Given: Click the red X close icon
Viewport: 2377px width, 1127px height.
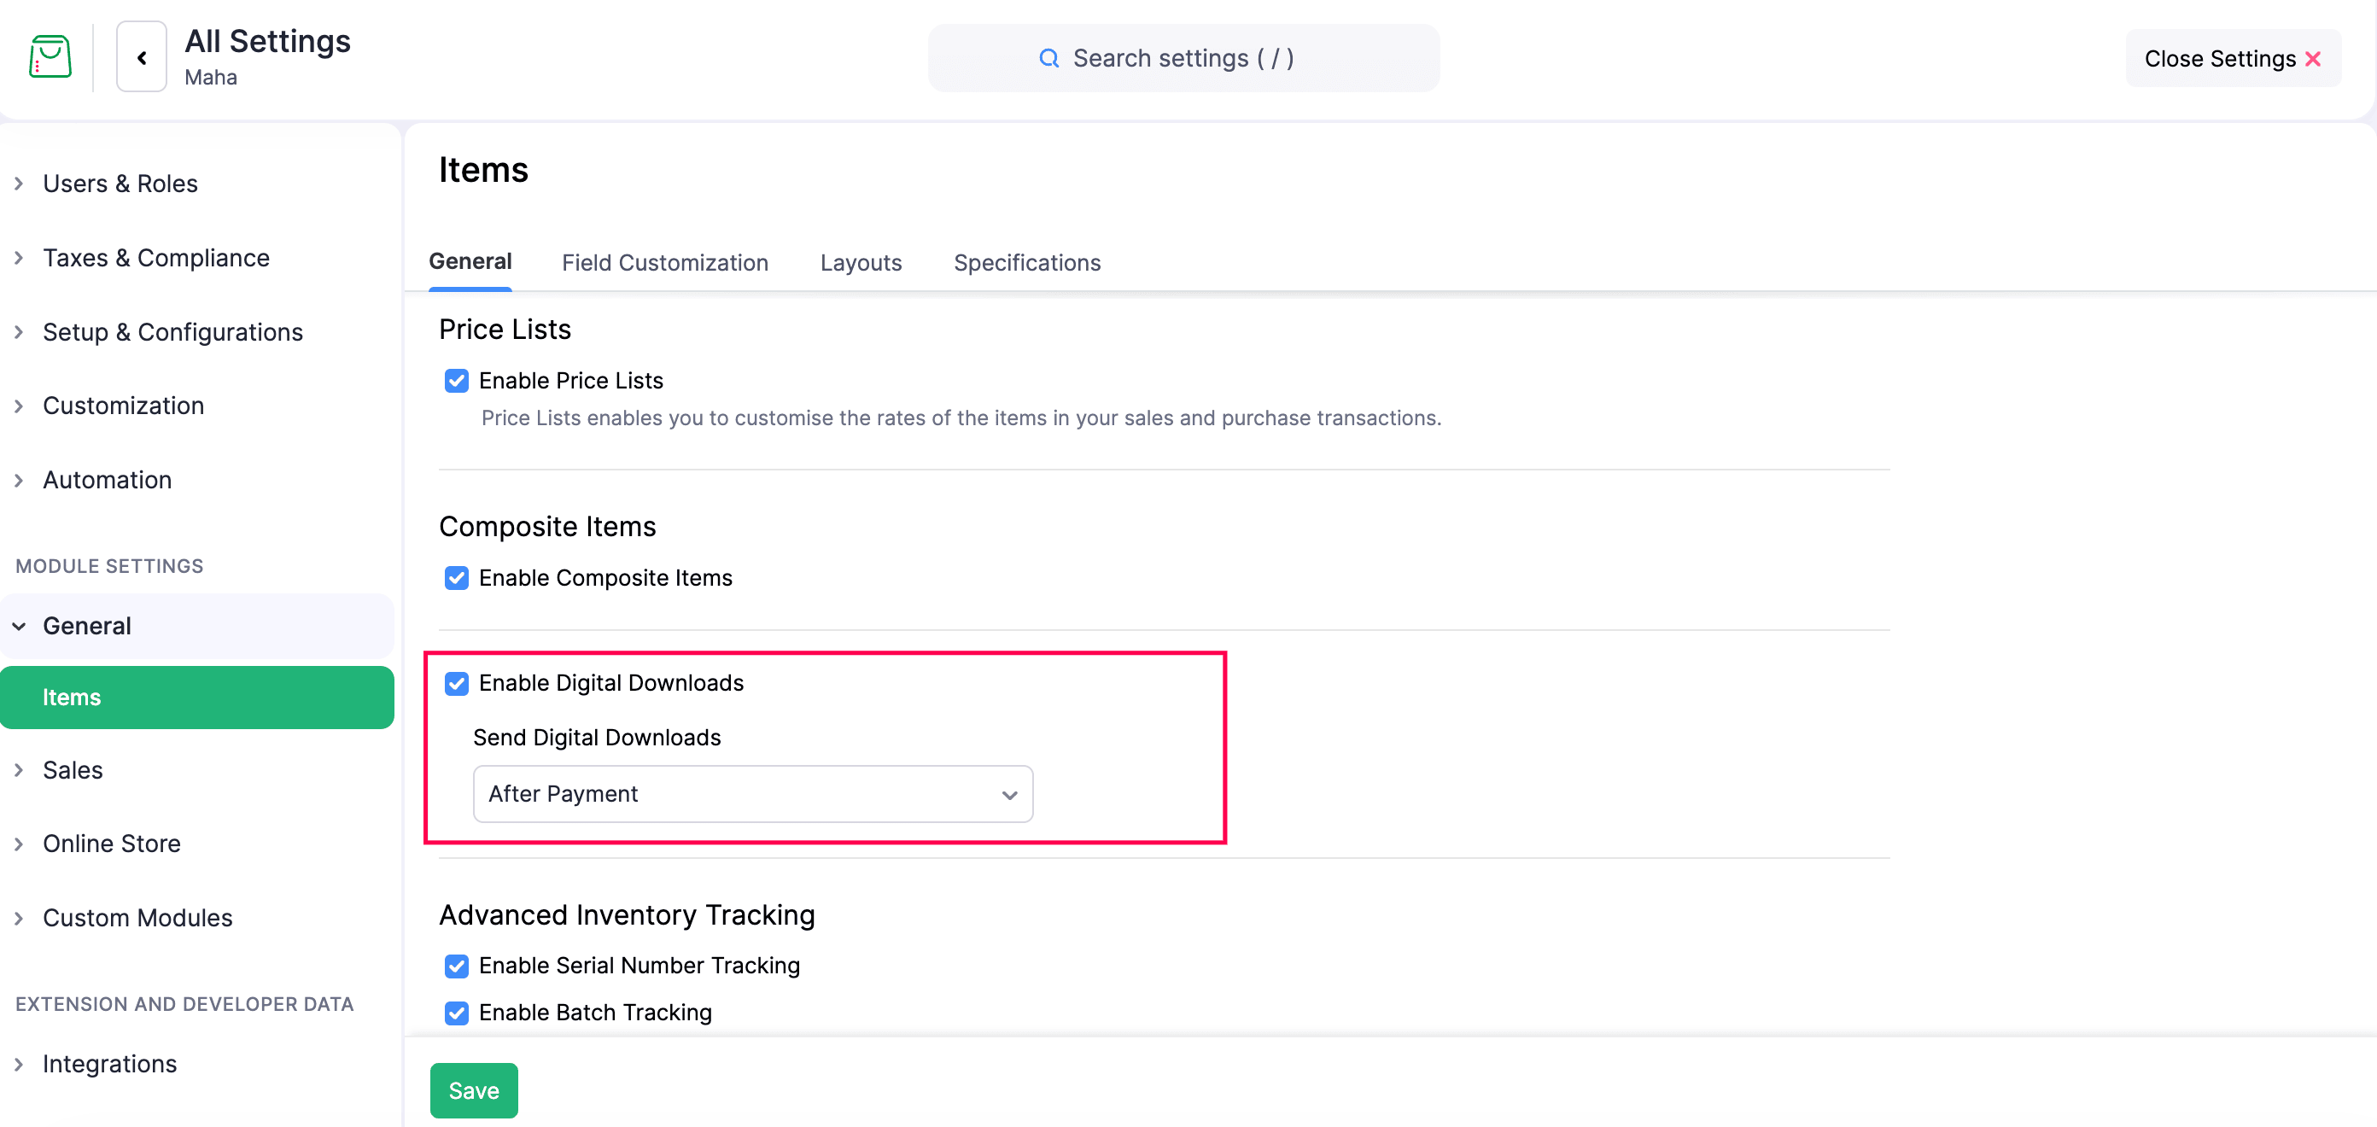Looking at the screenshot, I should (x=2312, y=59).
